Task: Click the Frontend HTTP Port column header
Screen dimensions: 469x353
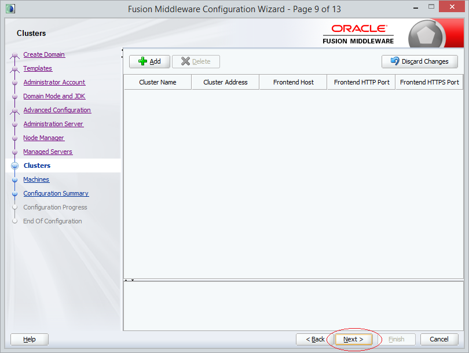Action: [362, 82]
